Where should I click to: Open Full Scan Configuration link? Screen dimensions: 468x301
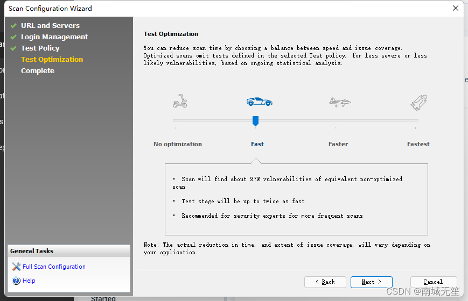tap(54, 267)
